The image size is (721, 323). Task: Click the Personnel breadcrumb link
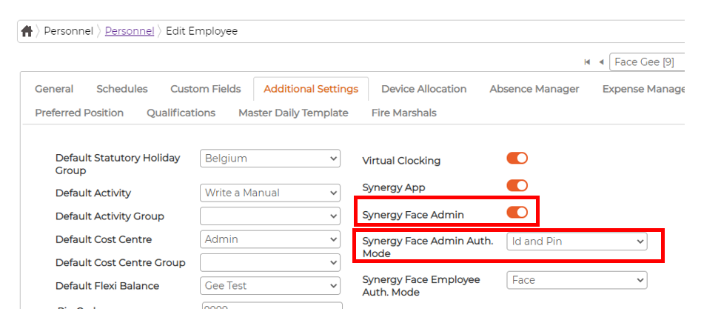(x=130, y=31)
